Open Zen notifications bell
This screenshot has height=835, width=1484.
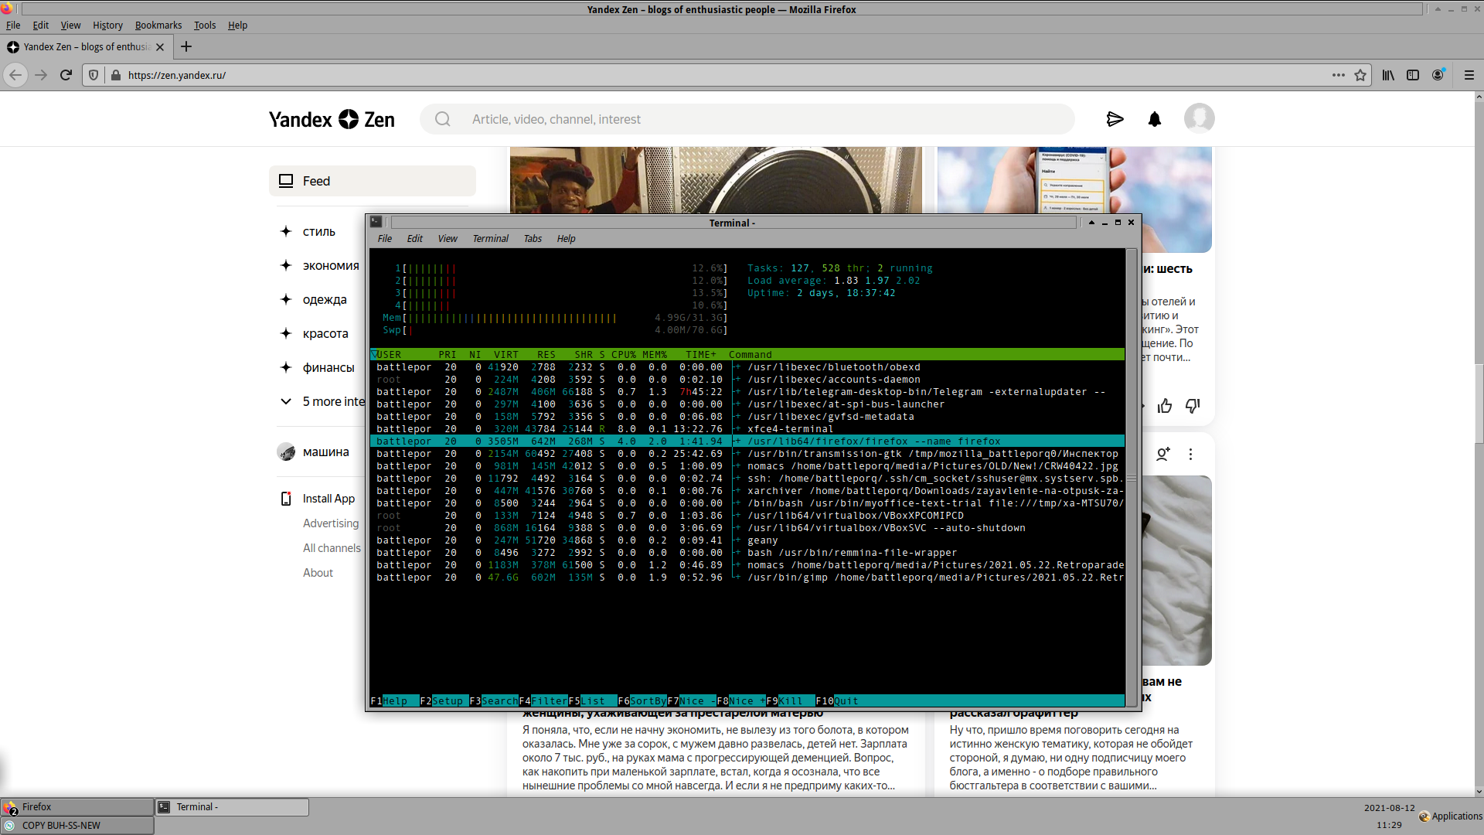pyautogui.click(x=1155, y=119)
